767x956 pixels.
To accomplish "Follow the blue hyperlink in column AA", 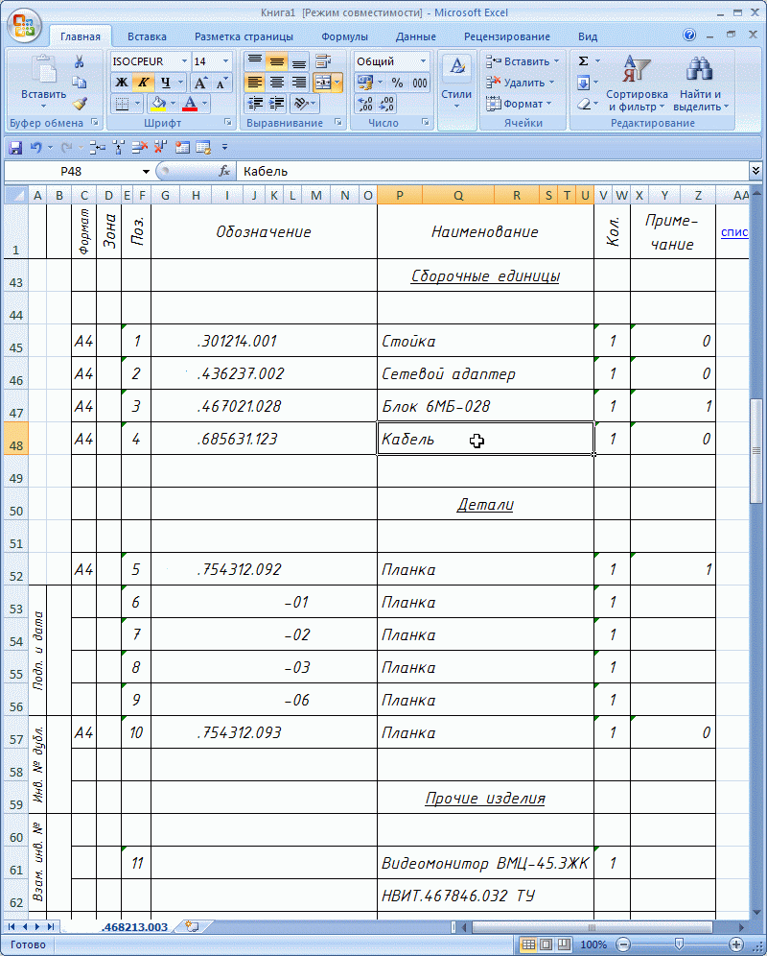I will [x=734, y=232].
